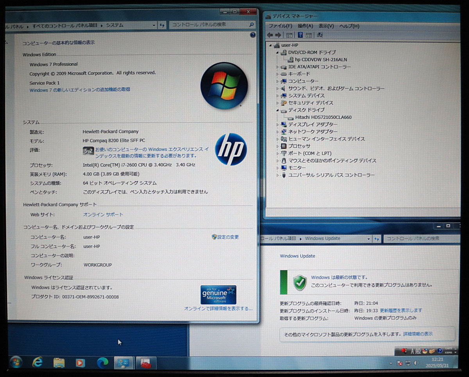Open 表示(V) menu in Device Manager
This screenshot has width=469, height=377.
pyautogui.click(x=326, y=26)
